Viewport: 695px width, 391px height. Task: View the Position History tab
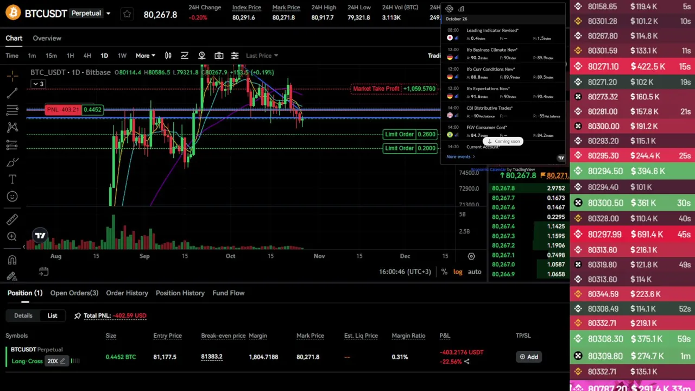(180, 293)
